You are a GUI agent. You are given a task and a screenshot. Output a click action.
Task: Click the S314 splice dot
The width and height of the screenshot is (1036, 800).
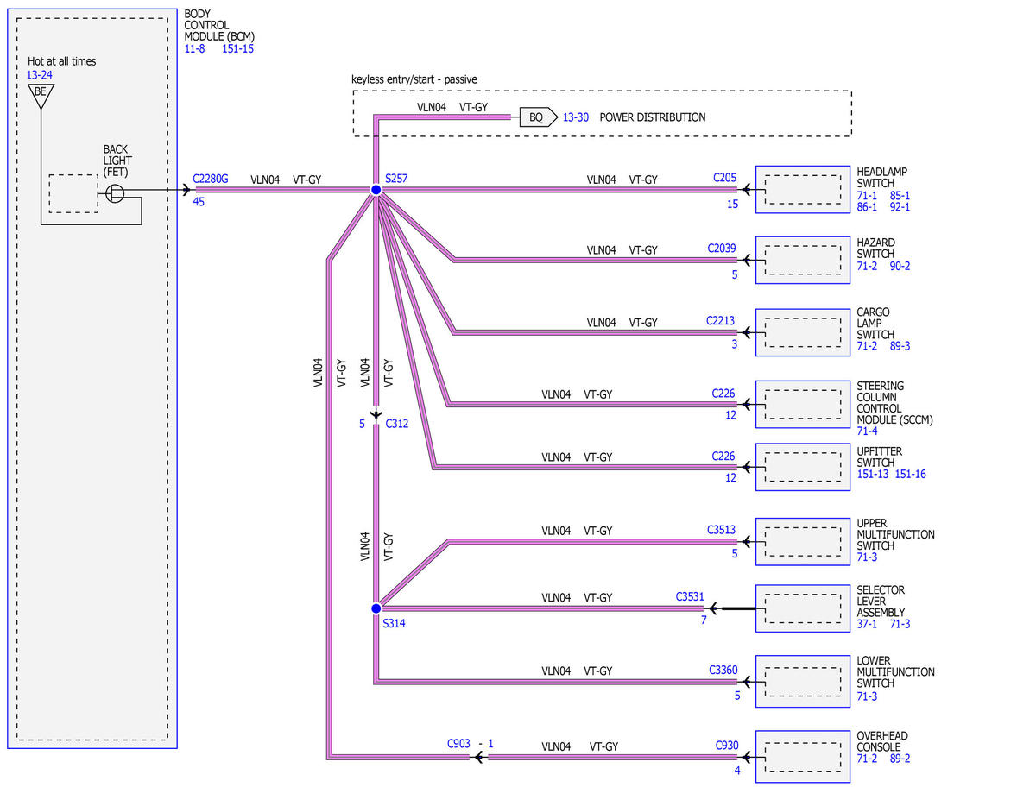pos(376,608)
